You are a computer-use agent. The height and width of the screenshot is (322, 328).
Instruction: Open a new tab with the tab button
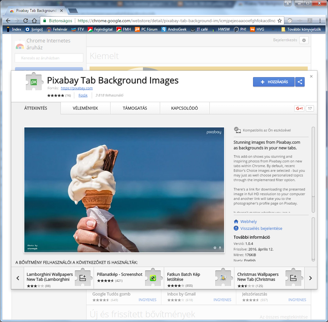(x=73, y=11)
